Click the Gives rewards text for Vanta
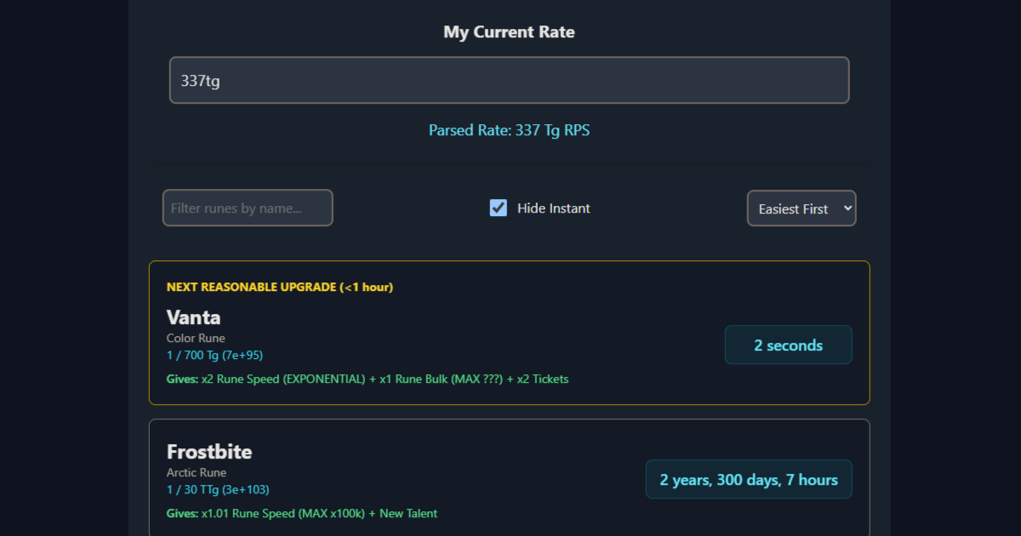 (x=368, y=379)
